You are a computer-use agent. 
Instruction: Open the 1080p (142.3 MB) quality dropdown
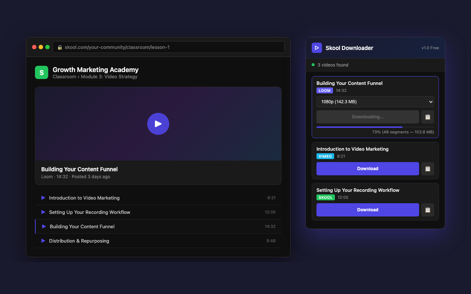pyautogui.click(x=375, y=102)
